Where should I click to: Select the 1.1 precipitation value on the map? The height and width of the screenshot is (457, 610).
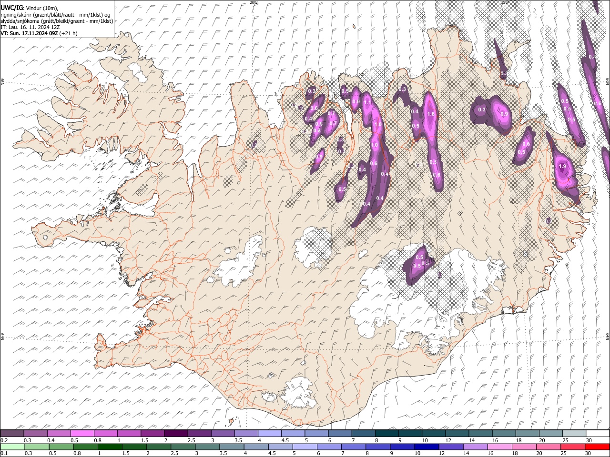[367, 102]
